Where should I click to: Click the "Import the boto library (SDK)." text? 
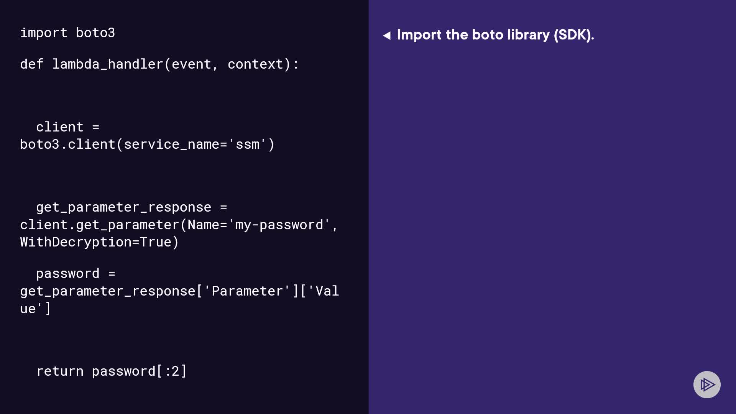click(495, 35)
